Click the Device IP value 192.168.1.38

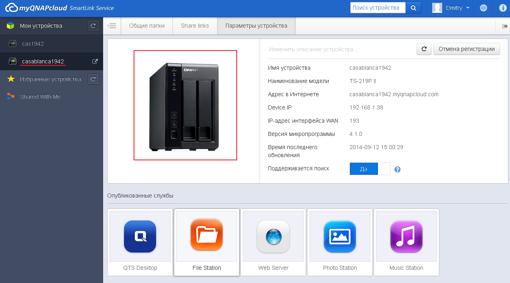tap(366, 107)
